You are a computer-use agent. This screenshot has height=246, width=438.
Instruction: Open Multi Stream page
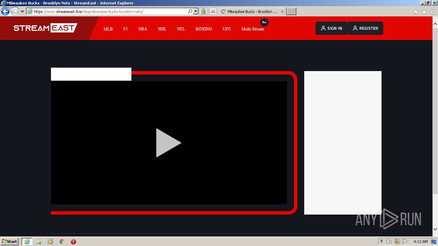click(253, 29)
